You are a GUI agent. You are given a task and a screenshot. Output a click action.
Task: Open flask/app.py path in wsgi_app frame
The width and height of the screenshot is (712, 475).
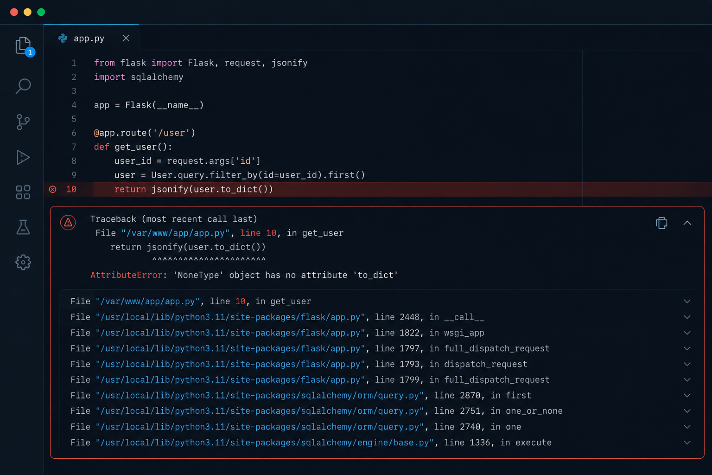click(230, 333)
